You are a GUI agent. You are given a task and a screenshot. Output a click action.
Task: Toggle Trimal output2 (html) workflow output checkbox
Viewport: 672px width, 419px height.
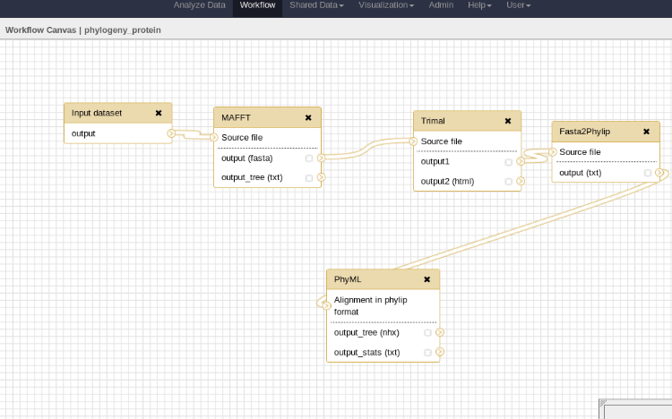pyautogui.click(x=509, y=182)
